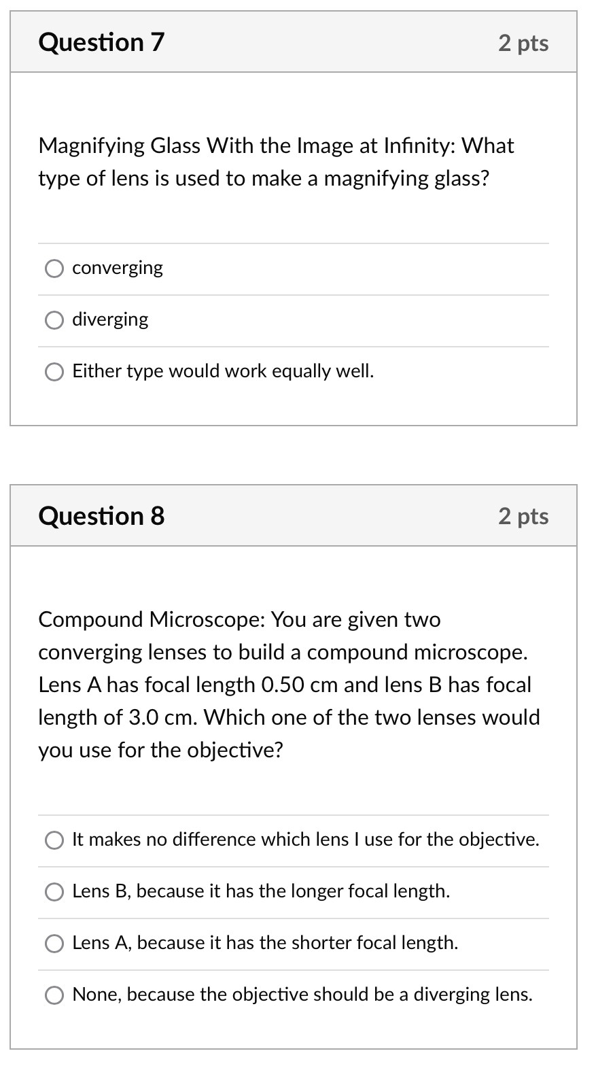Select It makes no difference which lens option
596x1066 pixels.
click(x=54, y=840)
